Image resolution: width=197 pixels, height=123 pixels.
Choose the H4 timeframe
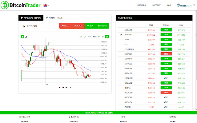click(103, 37)
